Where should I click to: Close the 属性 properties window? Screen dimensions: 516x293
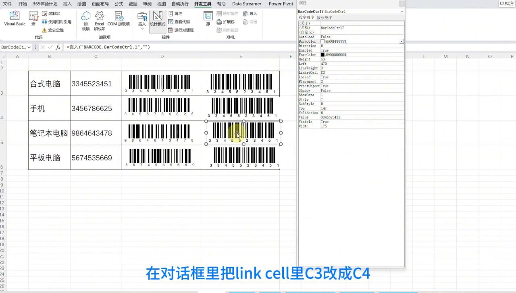pyautogui.click(x=402, y=3)
